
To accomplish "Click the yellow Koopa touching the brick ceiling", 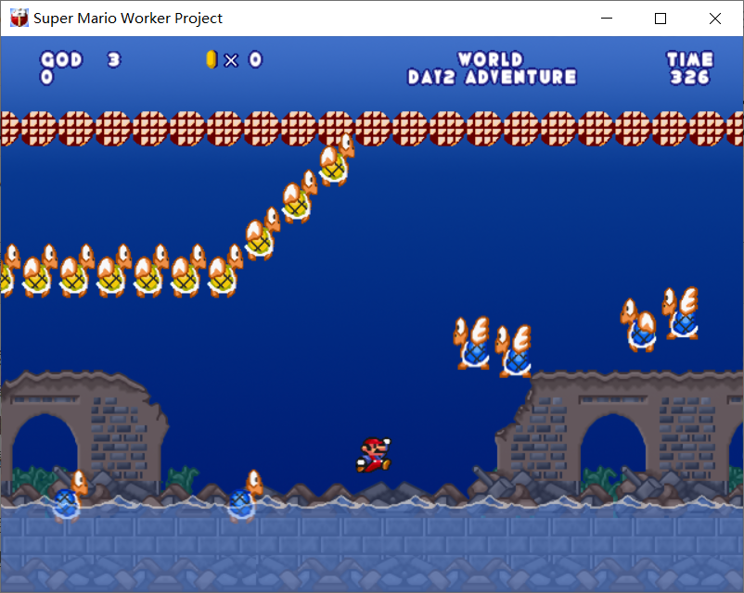I will pos(337,159).
